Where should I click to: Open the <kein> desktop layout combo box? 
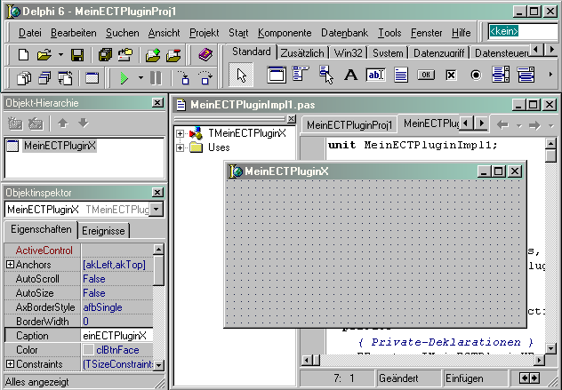click(523, 31)
